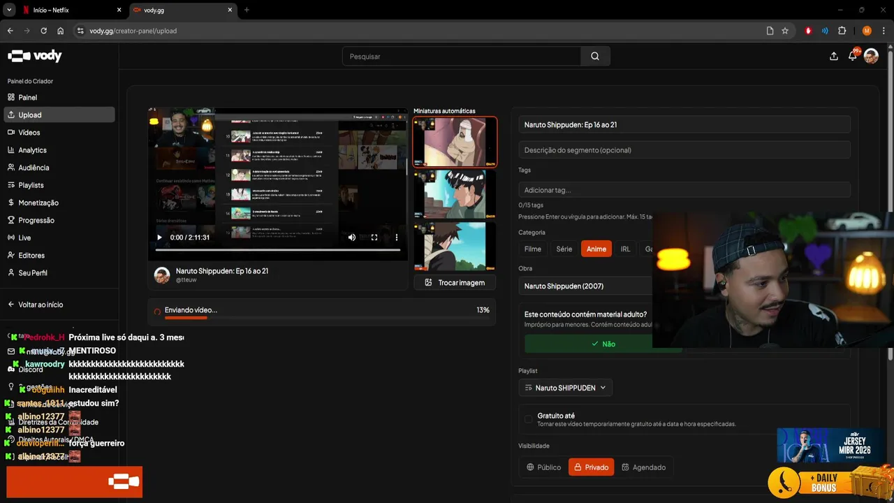Open a new browser tab
The width and height of the screenshot is (894, 503).
click(247, 10)
